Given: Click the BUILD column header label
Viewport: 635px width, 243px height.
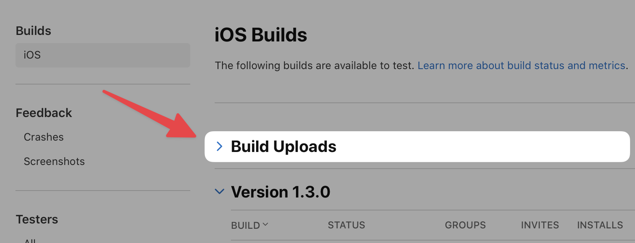Looking at the screenshot, I should pyautogui.click(x=246, y=225).
